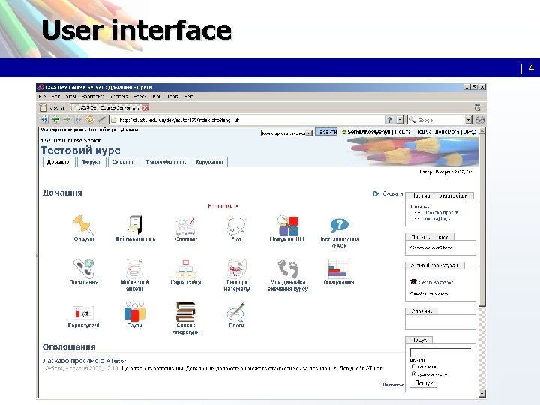Open the Feeds menu
The width and height of the screenshot is (540, 405).
pyautogui.click(x=140, y=97)
